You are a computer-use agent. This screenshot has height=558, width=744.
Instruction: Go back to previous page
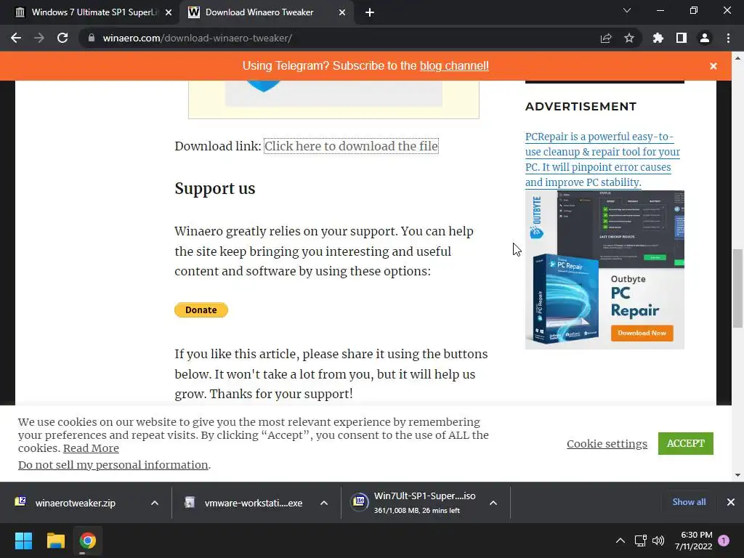click(16, 38)
